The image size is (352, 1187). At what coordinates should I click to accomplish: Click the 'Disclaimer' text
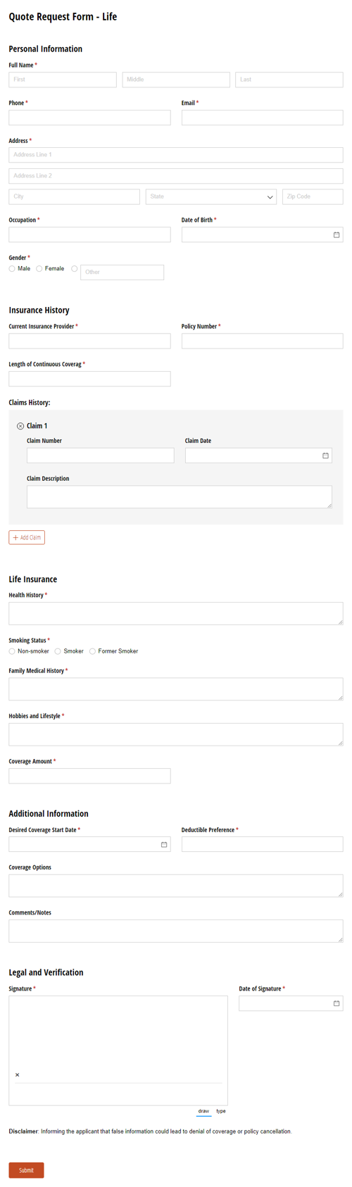[x=23, y=1131]
